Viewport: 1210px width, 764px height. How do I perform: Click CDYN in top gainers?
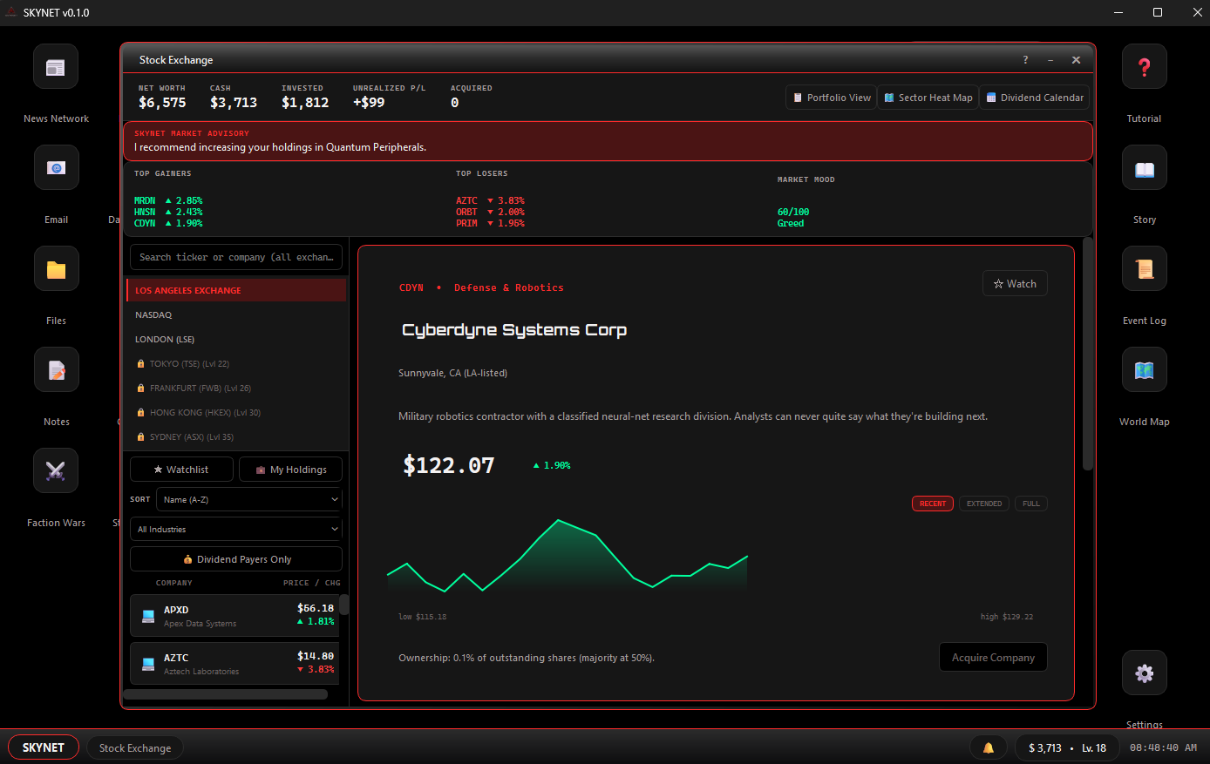(x=145, y=223)
